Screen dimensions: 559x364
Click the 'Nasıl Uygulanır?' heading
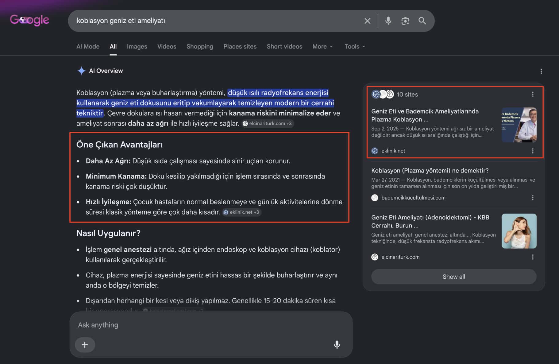pos(108,233)
